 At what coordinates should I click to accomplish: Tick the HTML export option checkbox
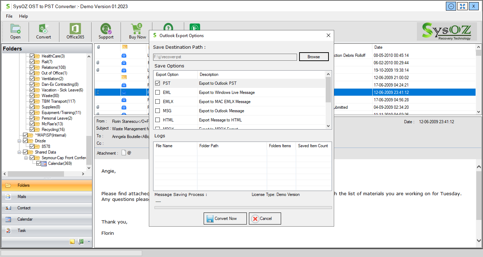[158, 120]
